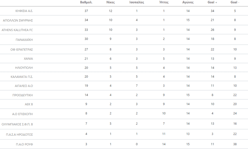This screenshot has width=248, height=149.
Task: Click the blue draws value for ΚΗΦΙΣΙΑ Α.Ε.
Action: tap(137, 11)
